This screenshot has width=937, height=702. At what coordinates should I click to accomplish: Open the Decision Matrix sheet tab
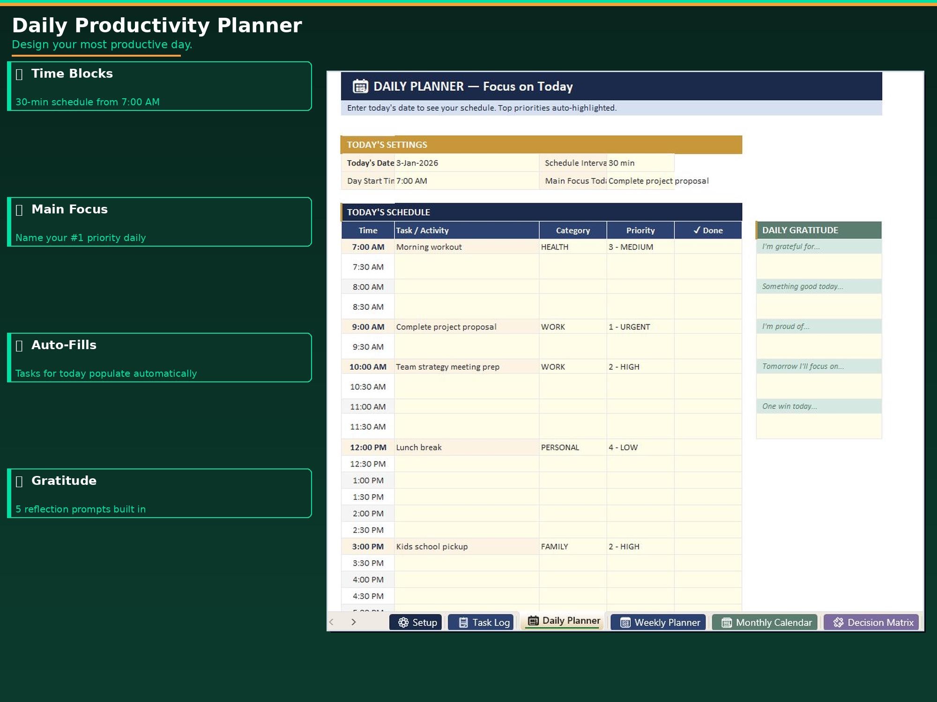point(872,622)
